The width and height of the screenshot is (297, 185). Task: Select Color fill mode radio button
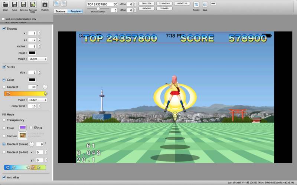pyautogui.click(x=4, y=128)
